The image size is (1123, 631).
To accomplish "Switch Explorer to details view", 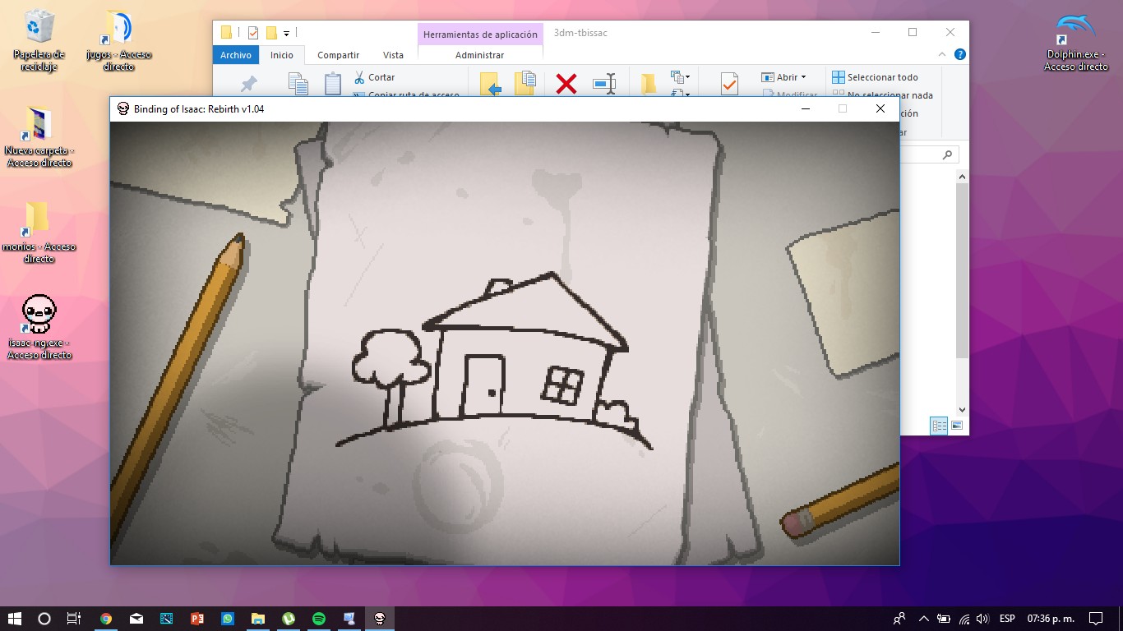I will 939,426.
